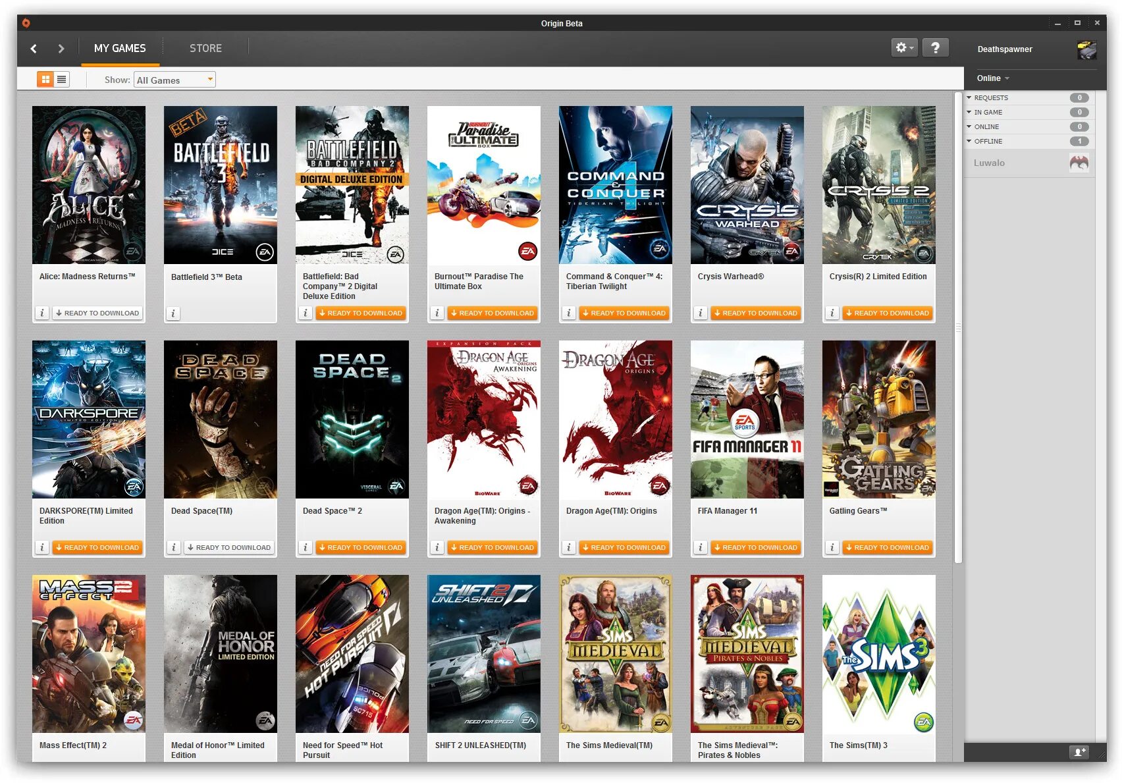
Task: Show info for Dragon Age: Origins - Awakening
Action: click(x=437, y=548)
